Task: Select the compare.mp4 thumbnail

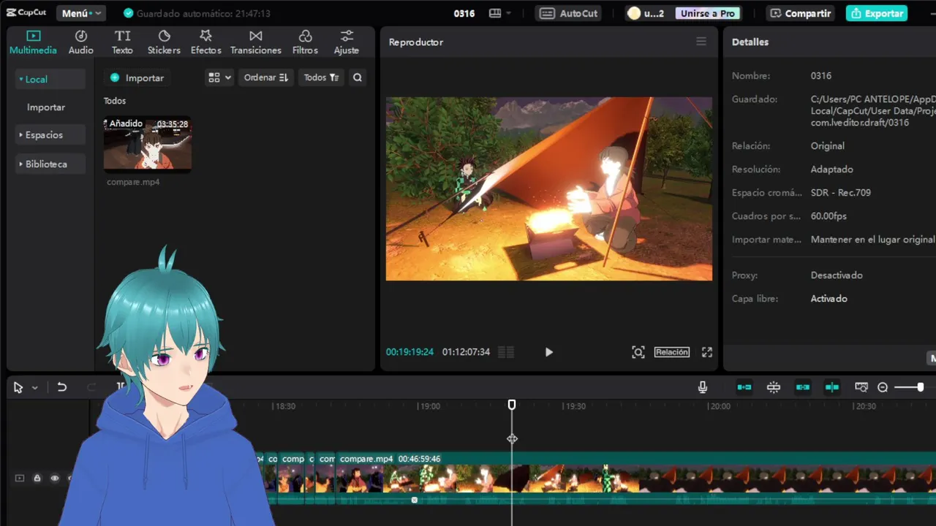Action: (148, 144)
